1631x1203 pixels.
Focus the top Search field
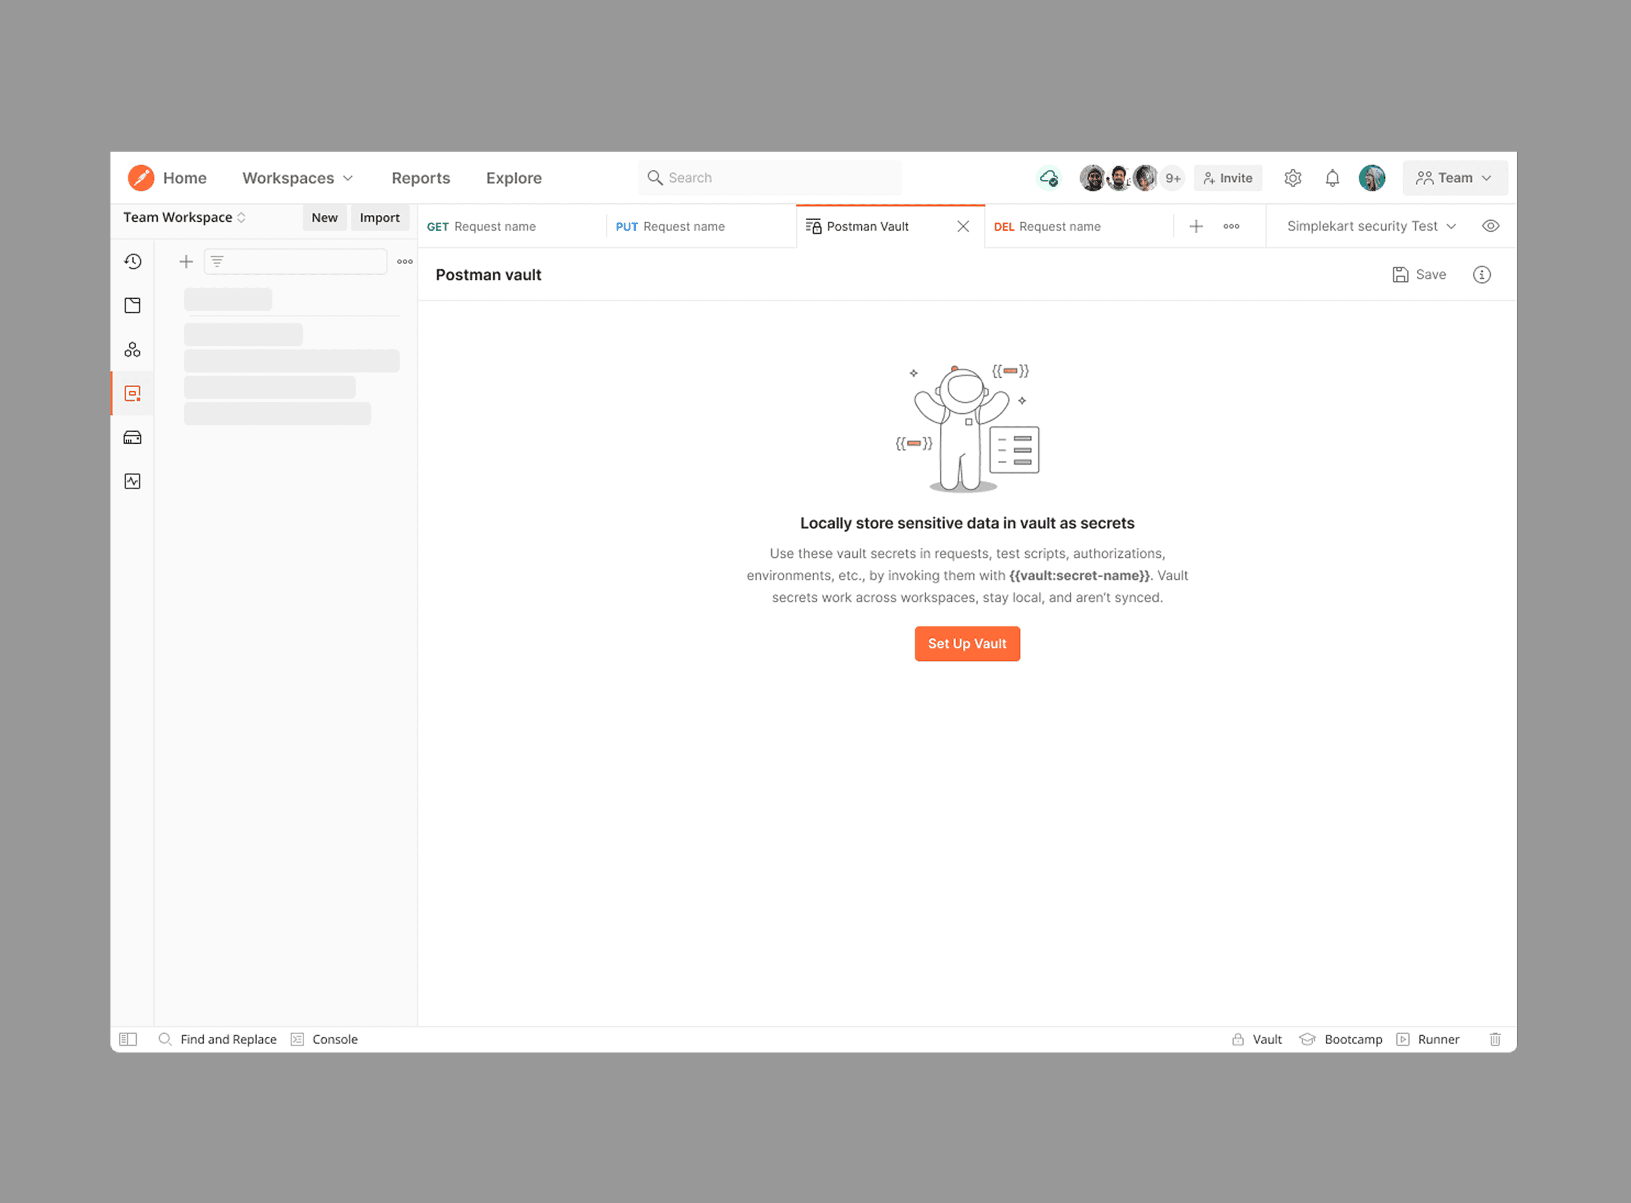coord(770,177)
